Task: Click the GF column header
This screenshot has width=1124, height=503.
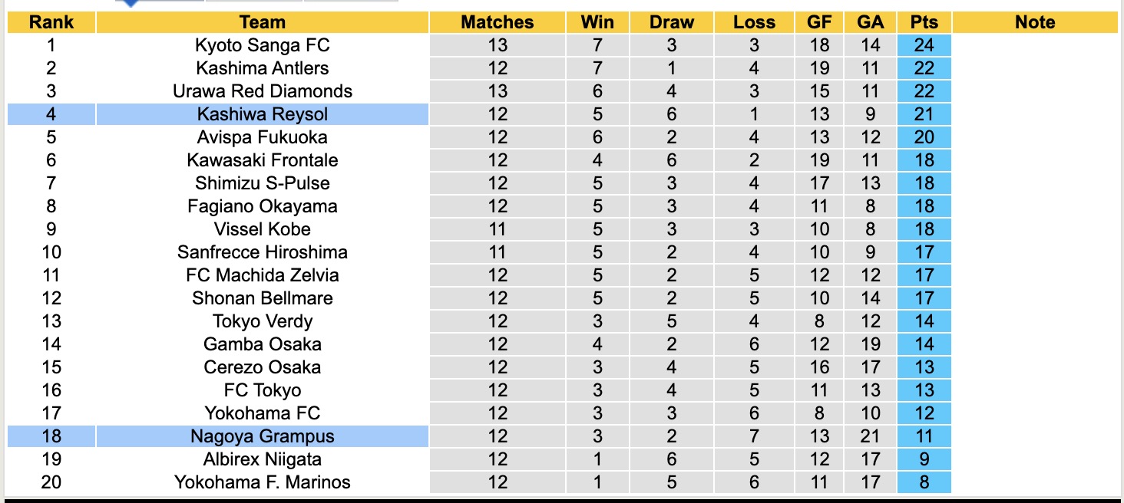Action: point(819,22)
